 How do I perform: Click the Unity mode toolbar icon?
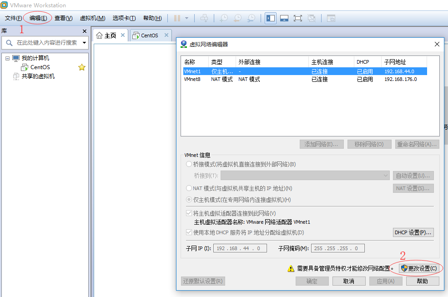[x=312, y=18]
